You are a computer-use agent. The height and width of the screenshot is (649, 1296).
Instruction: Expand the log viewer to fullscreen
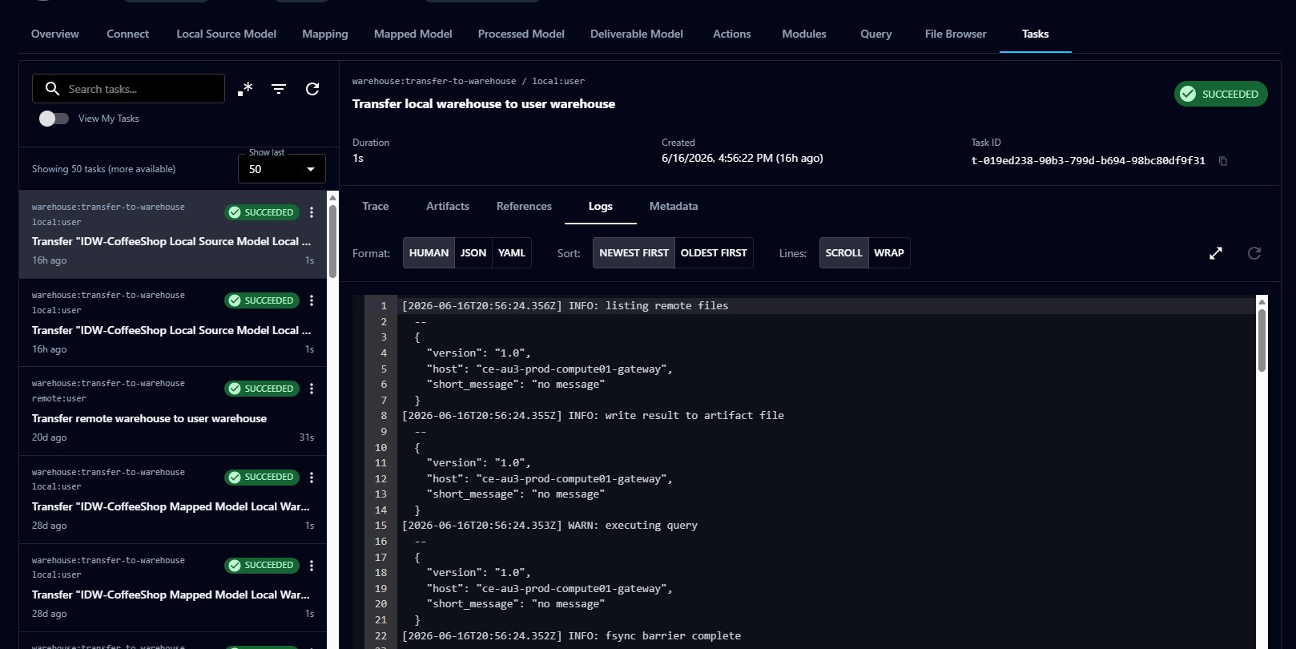pos(1216,253)
